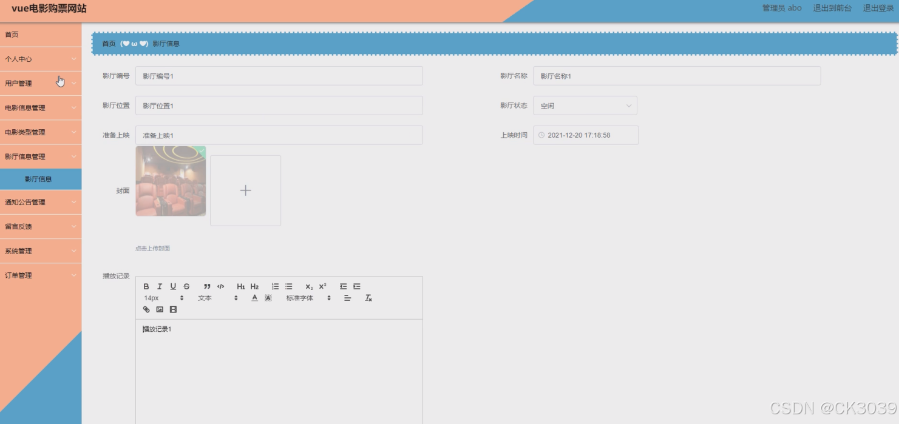Click the 管理员 abo account label

[x=782, y=8]
